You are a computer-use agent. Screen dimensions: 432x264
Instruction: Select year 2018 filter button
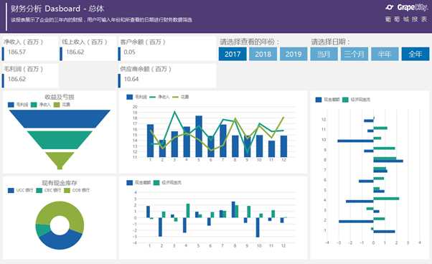point(263,54)
